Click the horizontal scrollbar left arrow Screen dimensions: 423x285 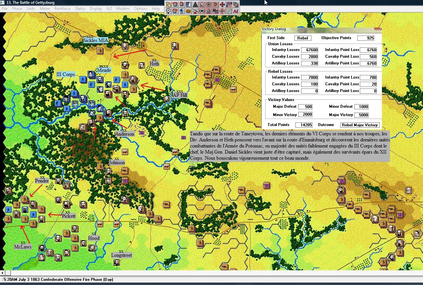(x=3, y=273)
